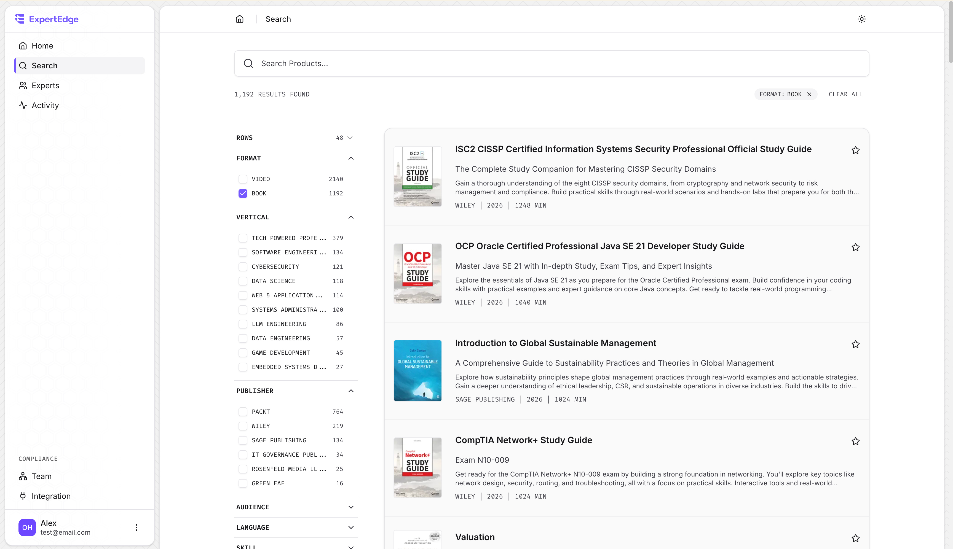The width and height of the screenshot is (953, 549).
Task: Check Rosenfeld Media LL... publisher
Action: pos(243,469)
